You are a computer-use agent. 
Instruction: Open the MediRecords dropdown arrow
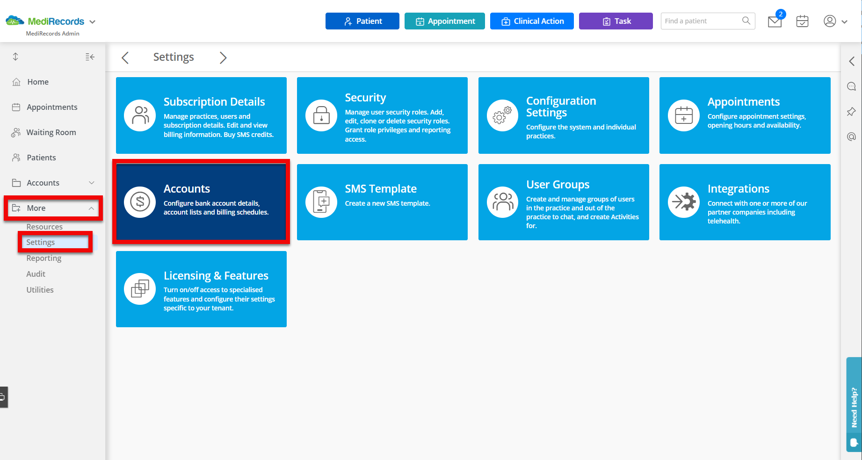92,22
